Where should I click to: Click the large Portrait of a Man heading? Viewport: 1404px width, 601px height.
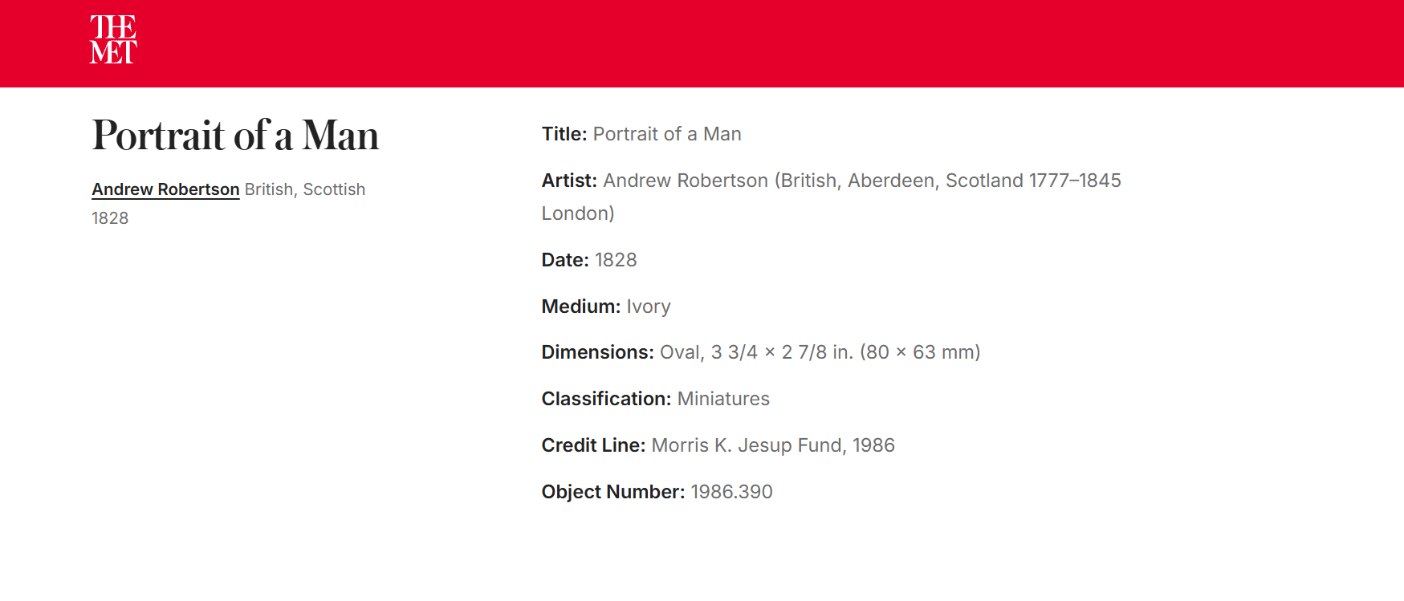[x=235, y=135]
